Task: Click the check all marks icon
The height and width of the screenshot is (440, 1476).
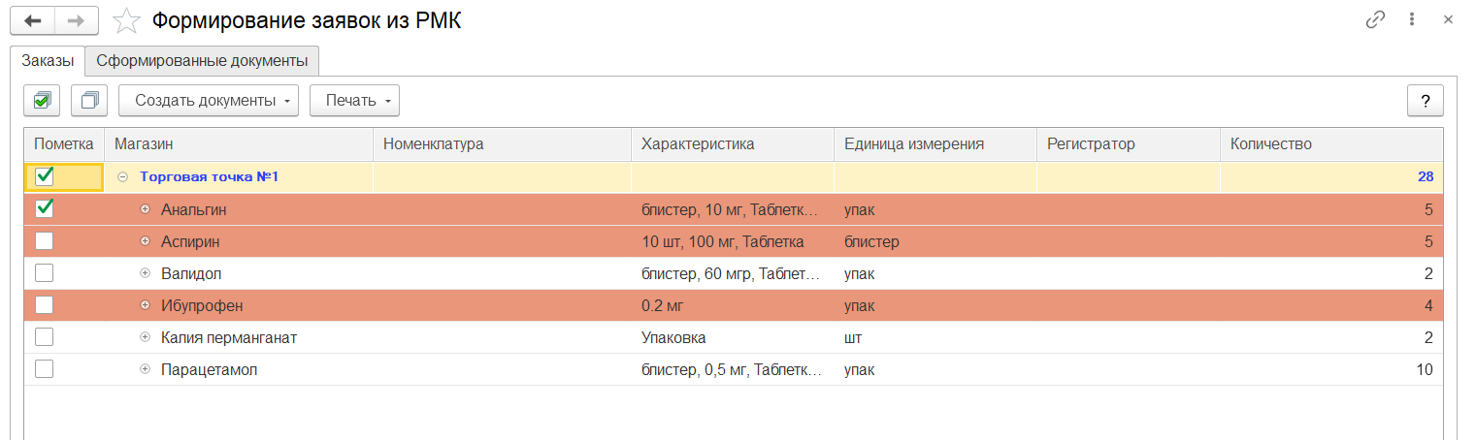Action: [x=42, y=100]
